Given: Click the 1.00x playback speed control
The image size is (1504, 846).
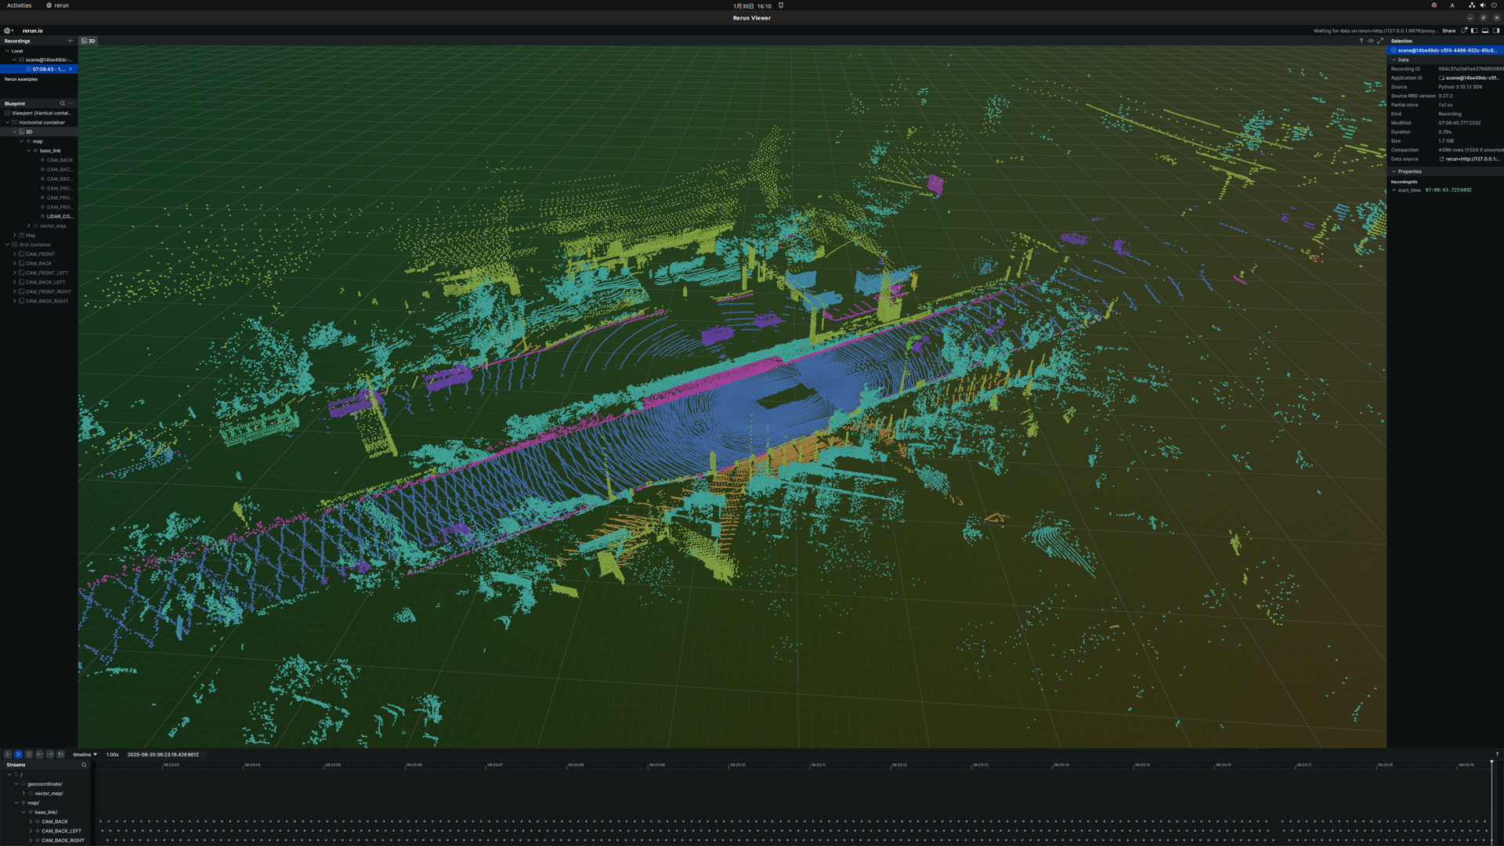Looking at the screenshot, I should [x=113, y=754].
